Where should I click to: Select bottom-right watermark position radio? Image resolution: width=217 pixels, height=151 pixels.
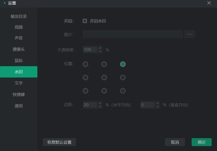[123, 91]
